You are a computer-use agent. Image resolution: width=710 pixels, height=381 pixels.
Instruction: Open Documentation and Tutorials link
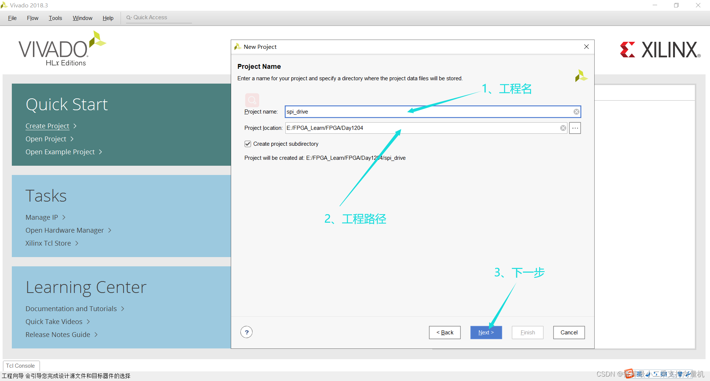(71, 309)
